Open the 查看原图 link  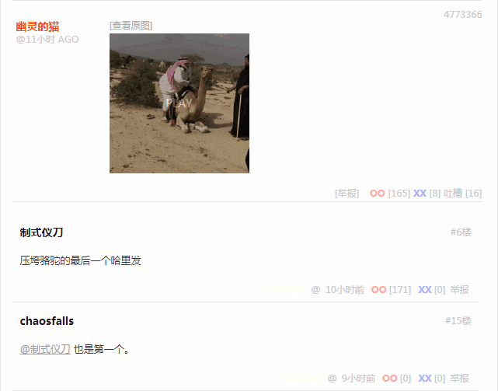click(131, 26)
